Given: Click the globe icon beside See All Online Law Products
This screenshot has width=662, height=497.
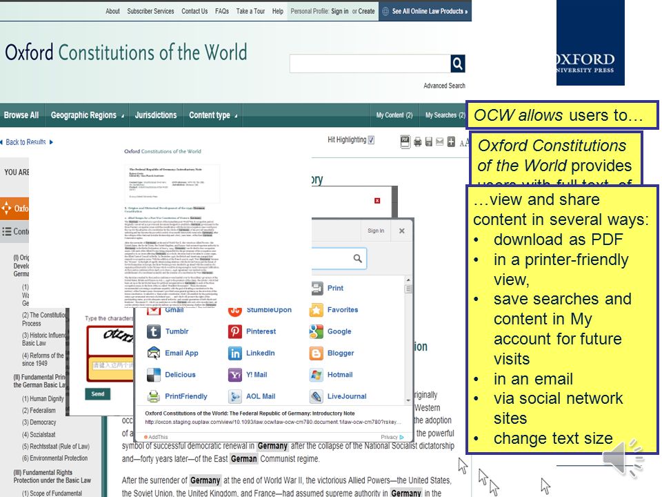Looking at the screenshot, I should (x=385, y=12).
